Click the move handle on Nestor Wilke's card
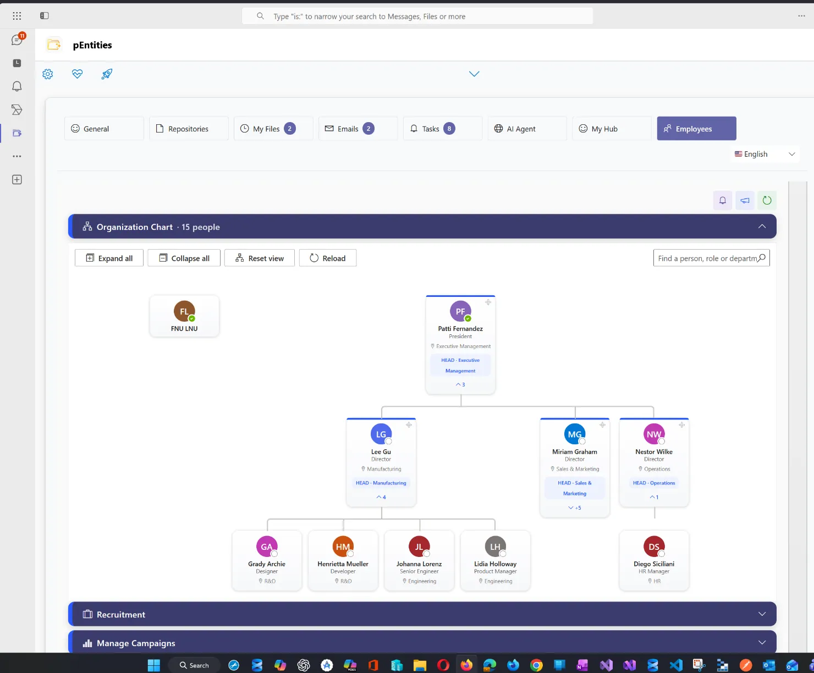 coord(681,425)
